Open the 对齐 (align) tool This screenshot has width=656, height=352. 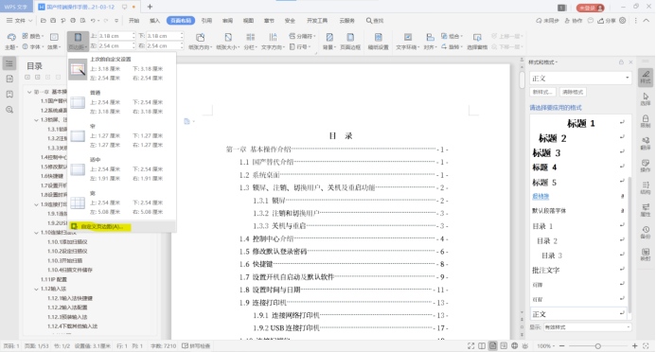click(x=430, y=42)
